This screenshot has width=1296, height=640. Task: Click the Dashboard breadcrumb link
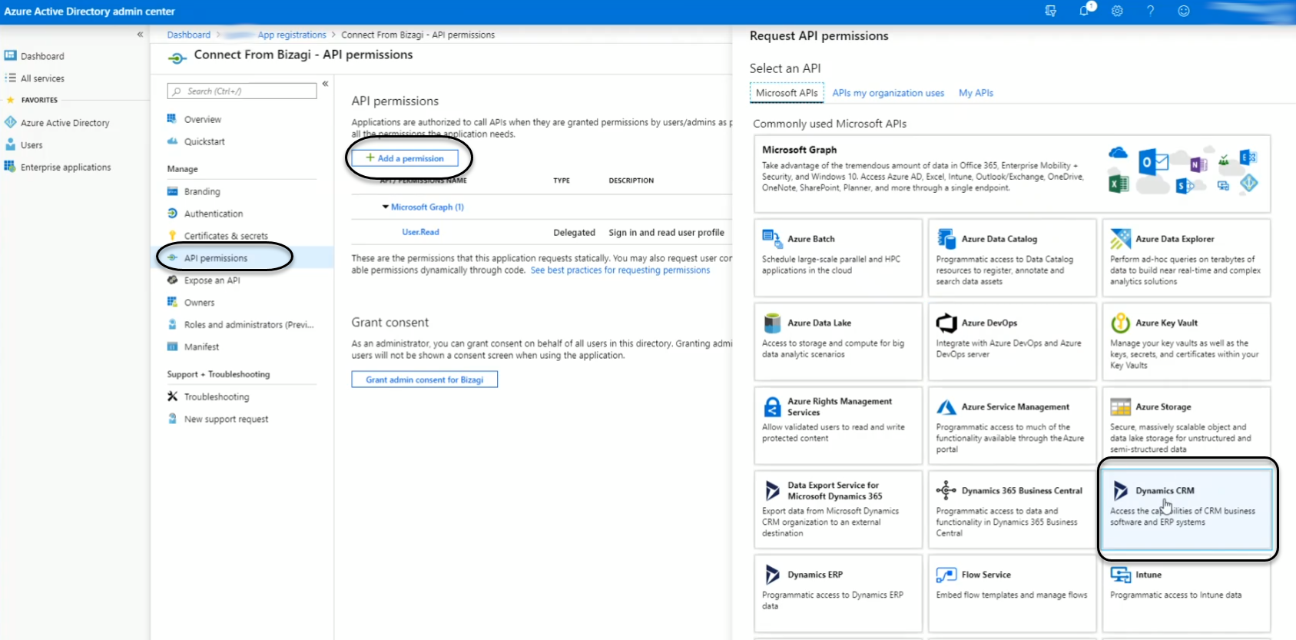[189, 35]
